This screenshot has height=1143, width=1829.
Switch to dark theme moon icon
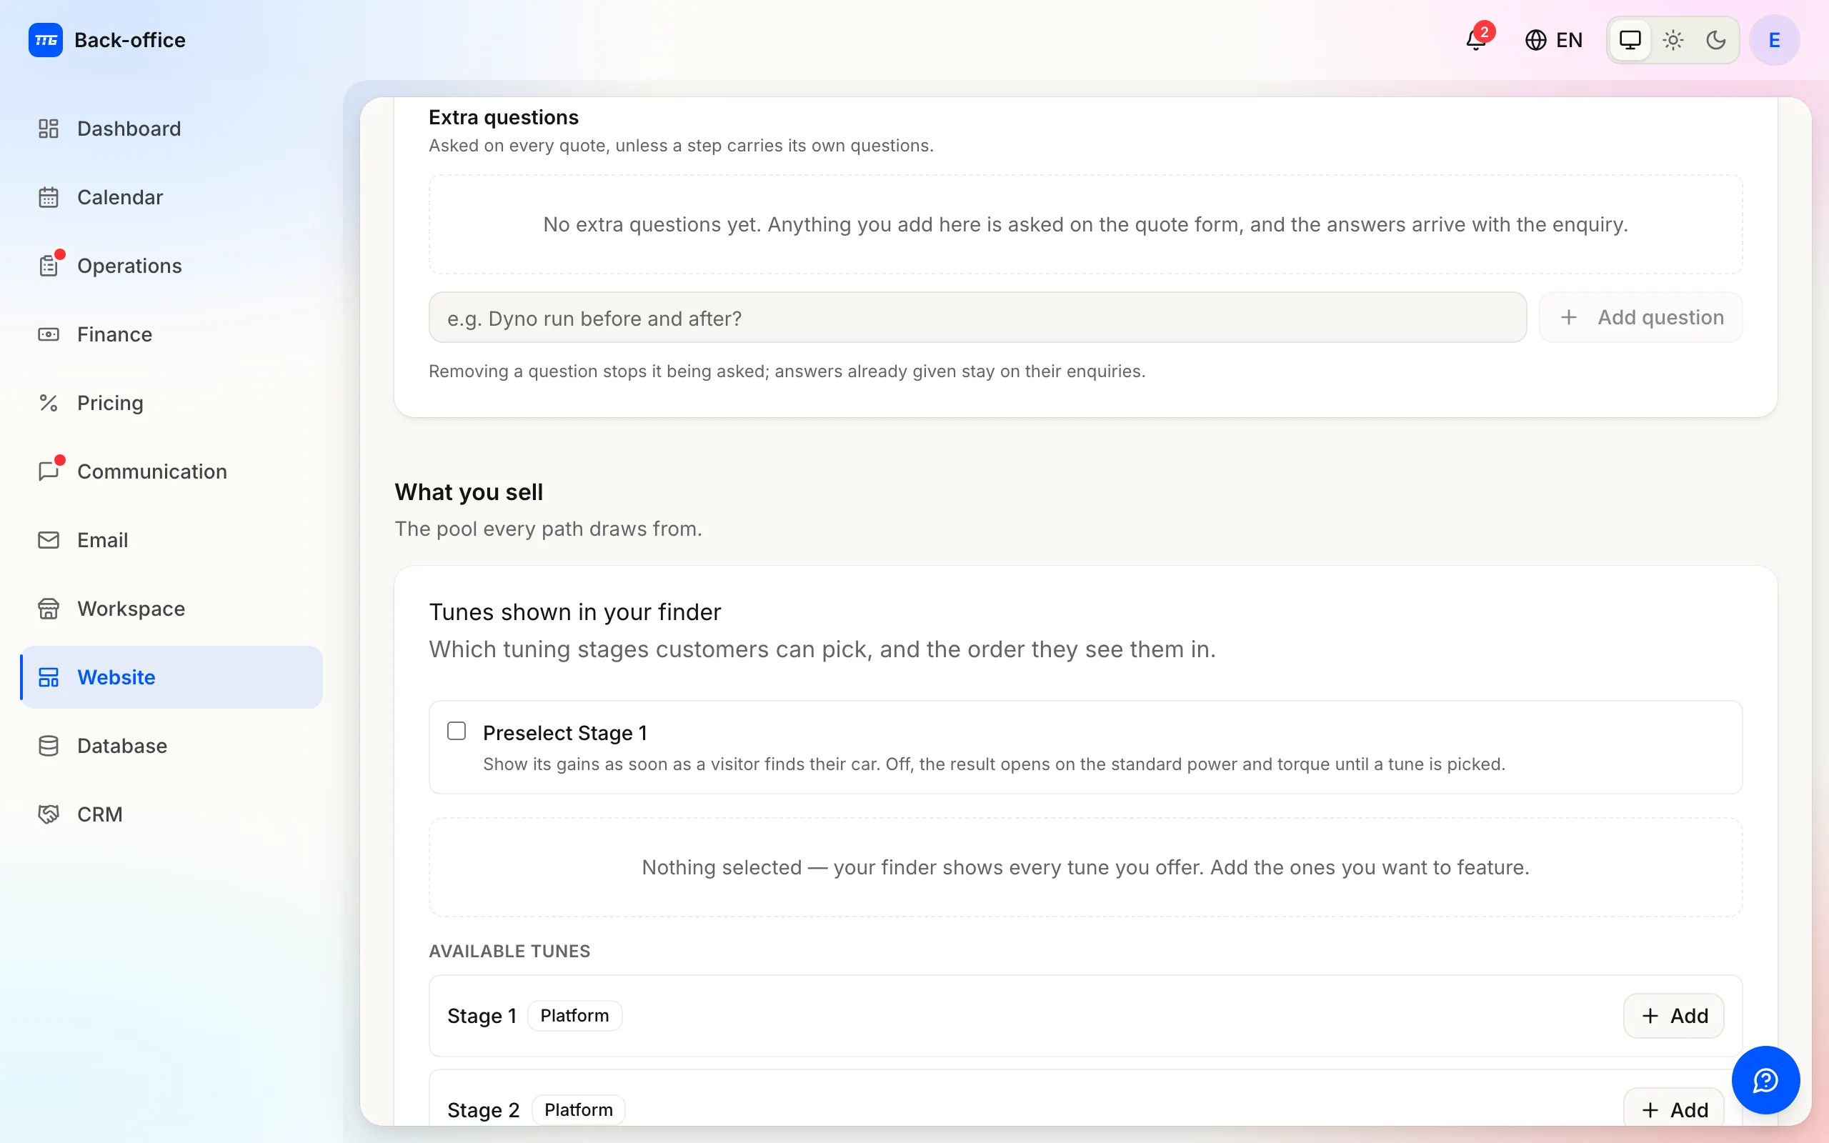1716,40
